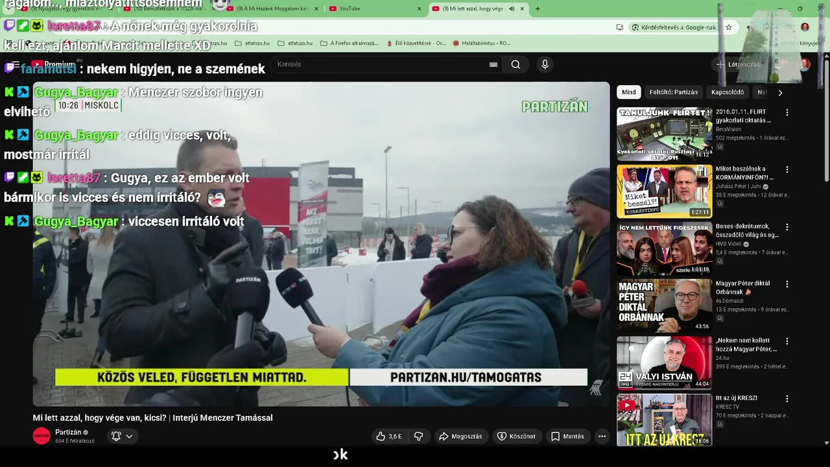Open the Halállabirintus bookmark
The image size is (830, 467).
[x=482, y=43]
